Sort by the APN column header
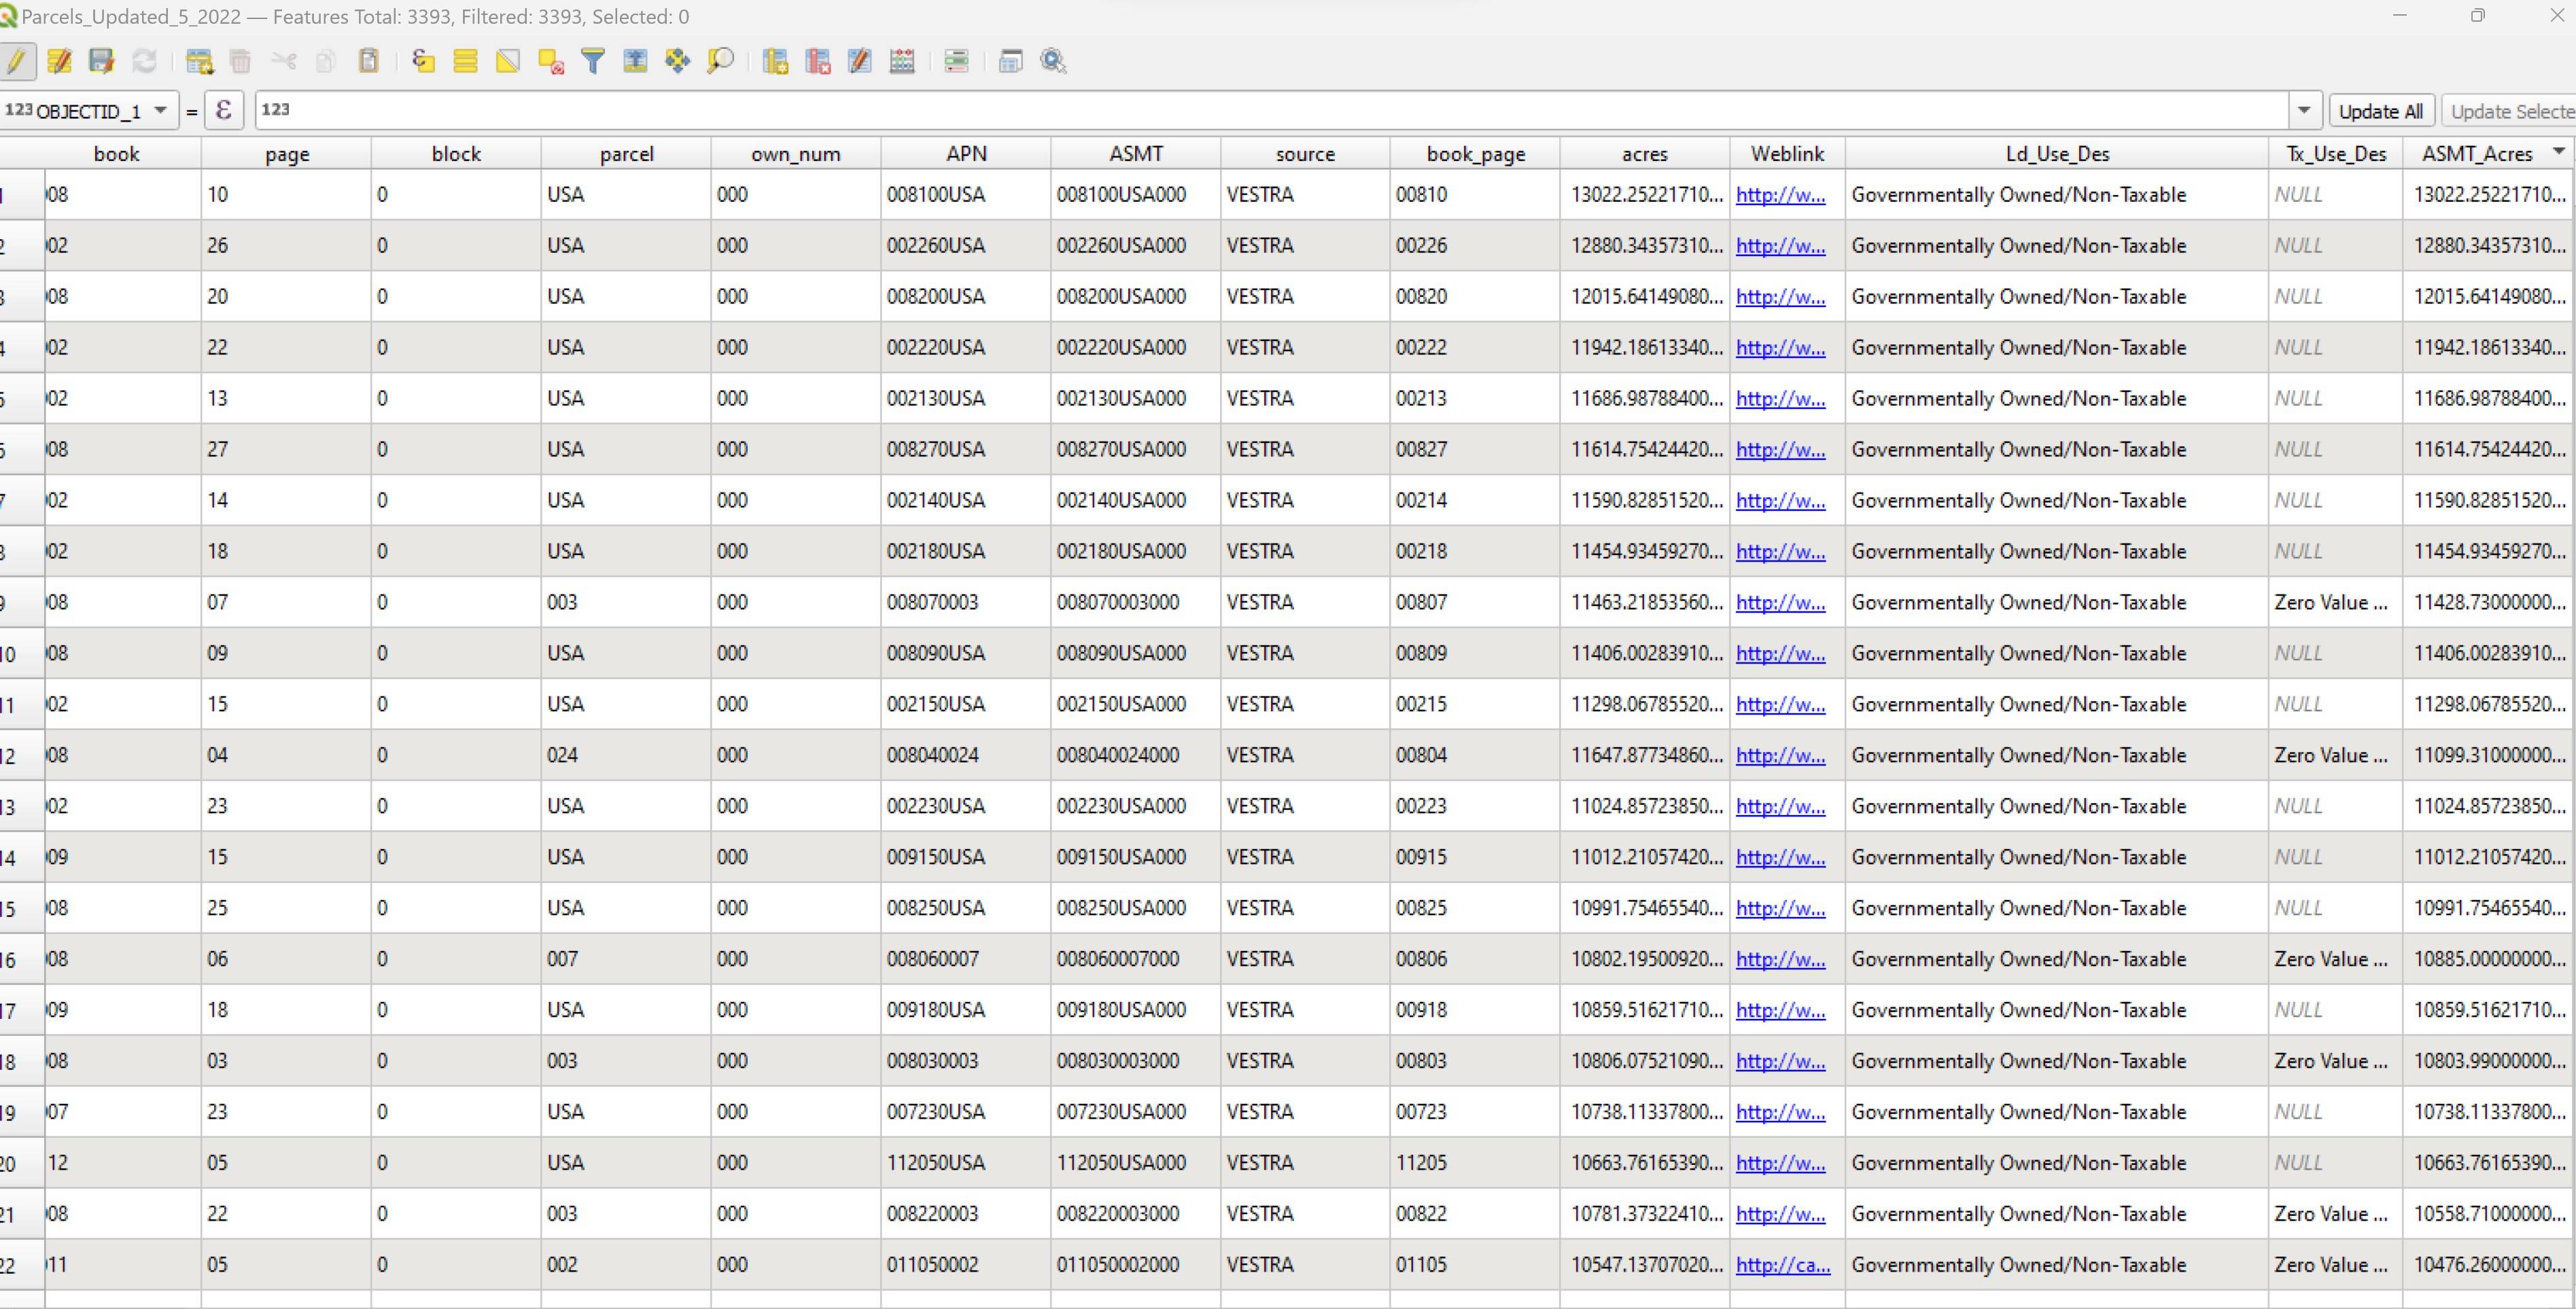The width and height of the screenshot is (2576, 1309). coord(966,154)
